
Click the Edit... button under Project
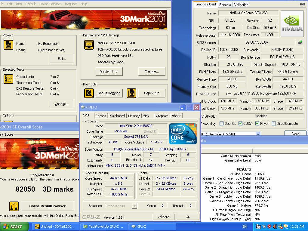62,59
